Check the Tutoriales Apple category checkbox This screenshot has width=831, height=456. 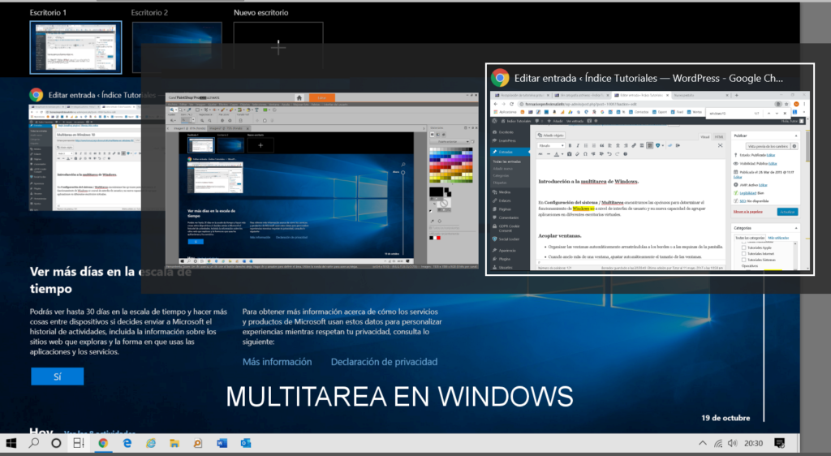[x=744, y=247]
